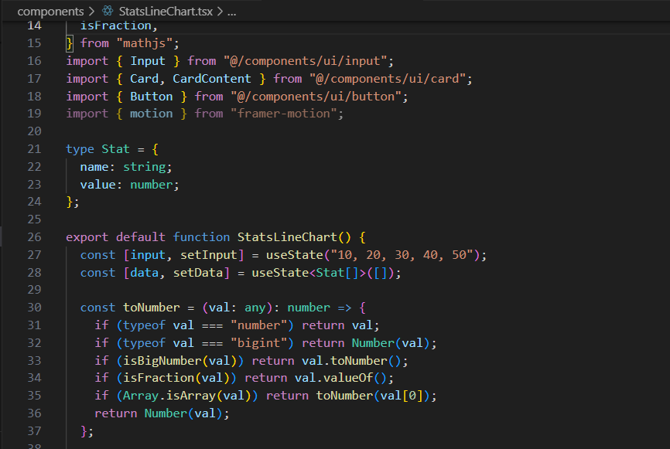This screenshot has height=449, width=670.
Task: Click the 'components' breadcrumb segment
Action: pyautogui.click(x=50, y=12)
